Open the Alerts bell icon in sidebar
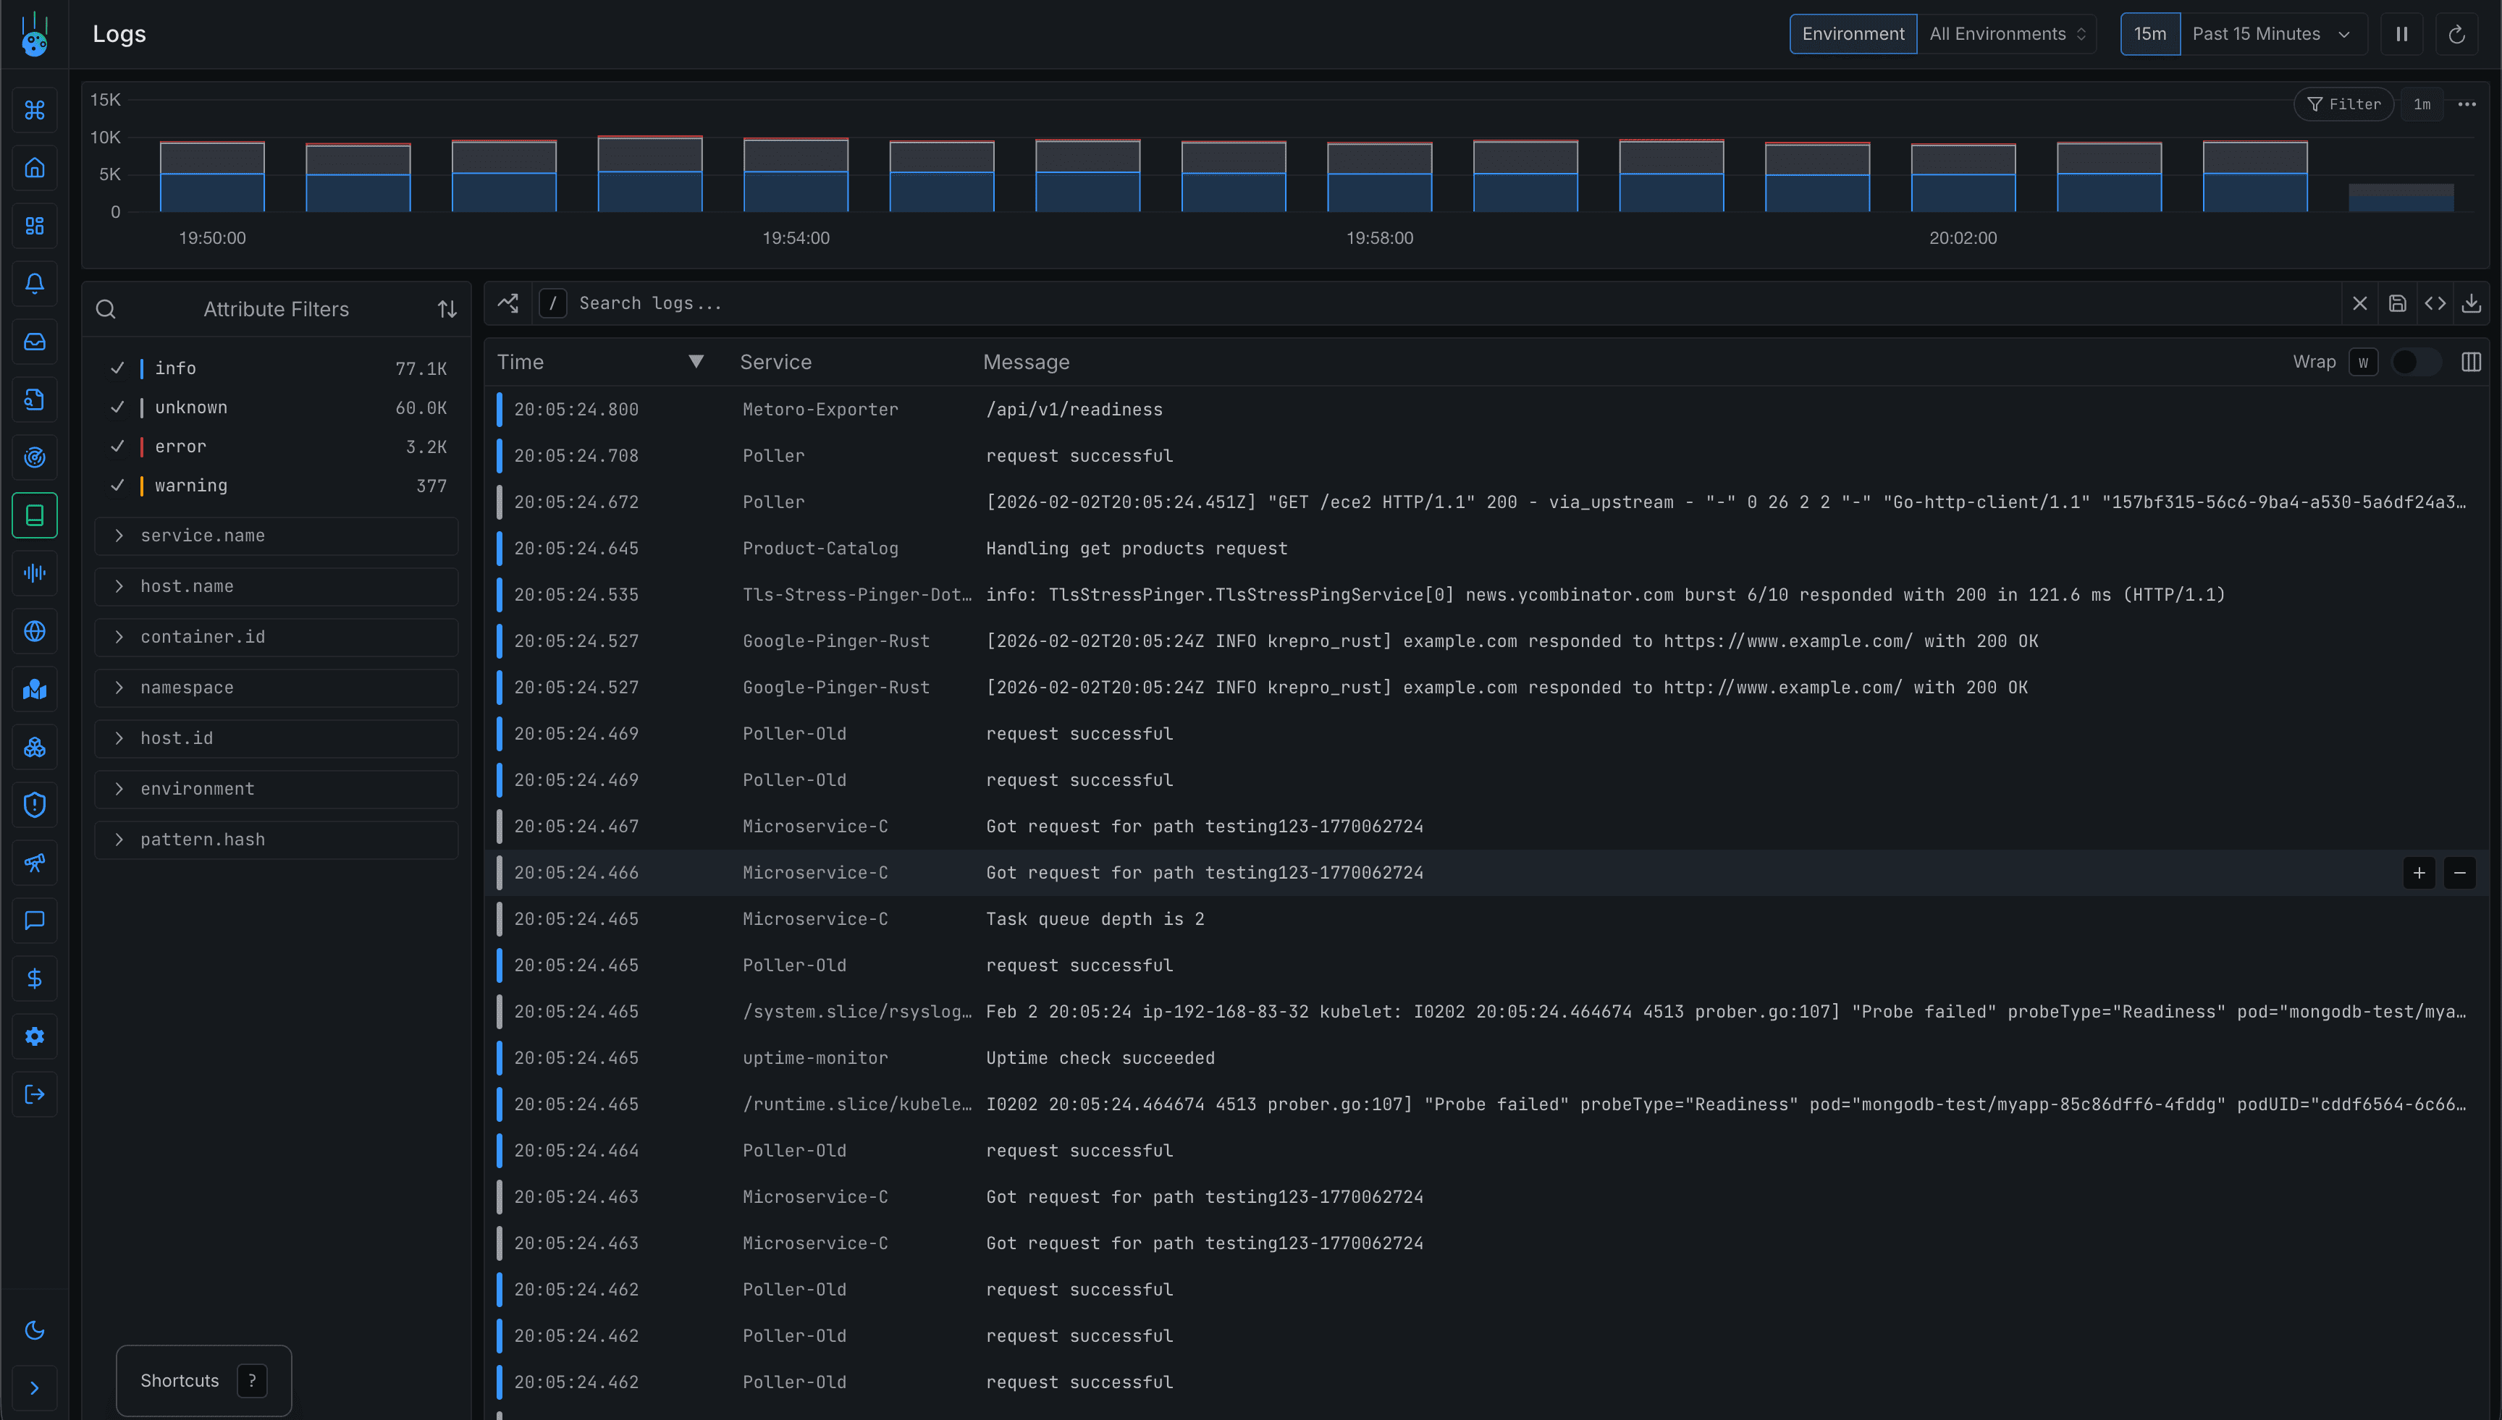Viewport: 2502px width, 1420px height. tap(35, 284)
